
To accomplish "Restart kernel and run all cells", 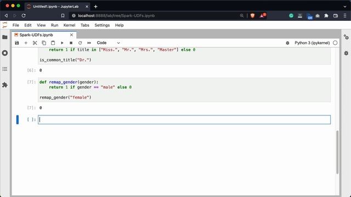I will (x=89, y=43).
